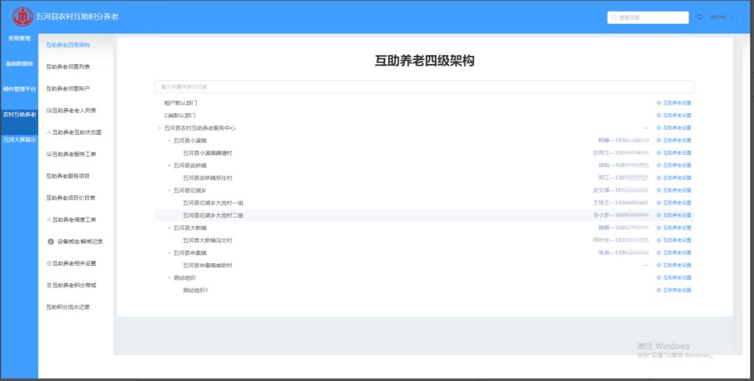754x381 pixels.
Task: Open 互助养老调度工单 via its sidebar icon
Action: 49,220
